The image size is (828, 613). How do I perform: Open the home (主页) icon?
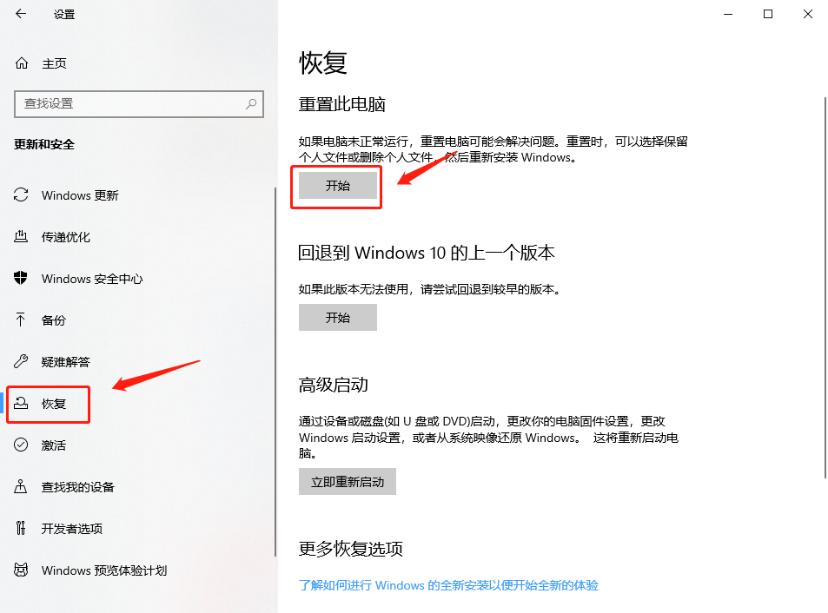pyautogui.click(x=22, y=63)
